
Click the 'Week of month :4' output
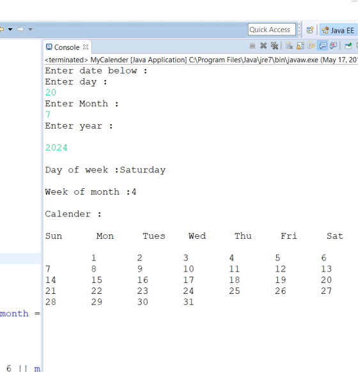click(91, 191)
